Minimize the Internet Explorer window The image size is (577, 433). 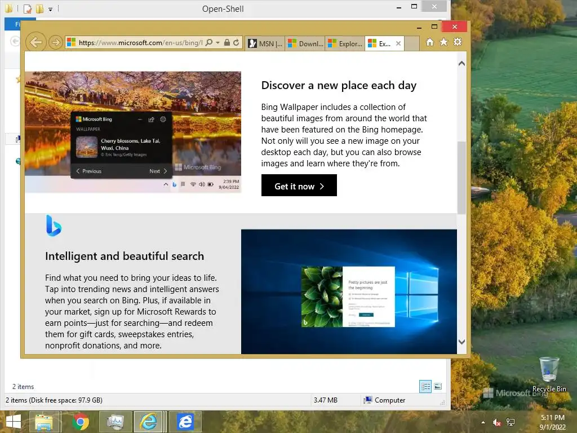(419, 27)
